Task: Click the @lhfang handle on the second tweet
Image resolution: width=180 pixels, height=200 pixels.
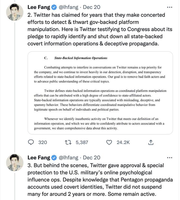Action: point(69,158)
